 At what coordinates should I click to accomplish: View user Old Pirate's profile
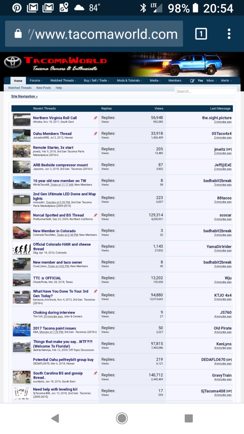pos(223,328)
